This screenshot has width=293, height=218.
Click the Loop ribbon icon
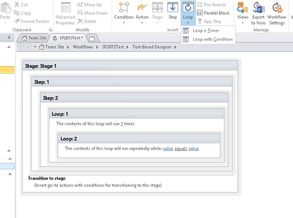188,8
